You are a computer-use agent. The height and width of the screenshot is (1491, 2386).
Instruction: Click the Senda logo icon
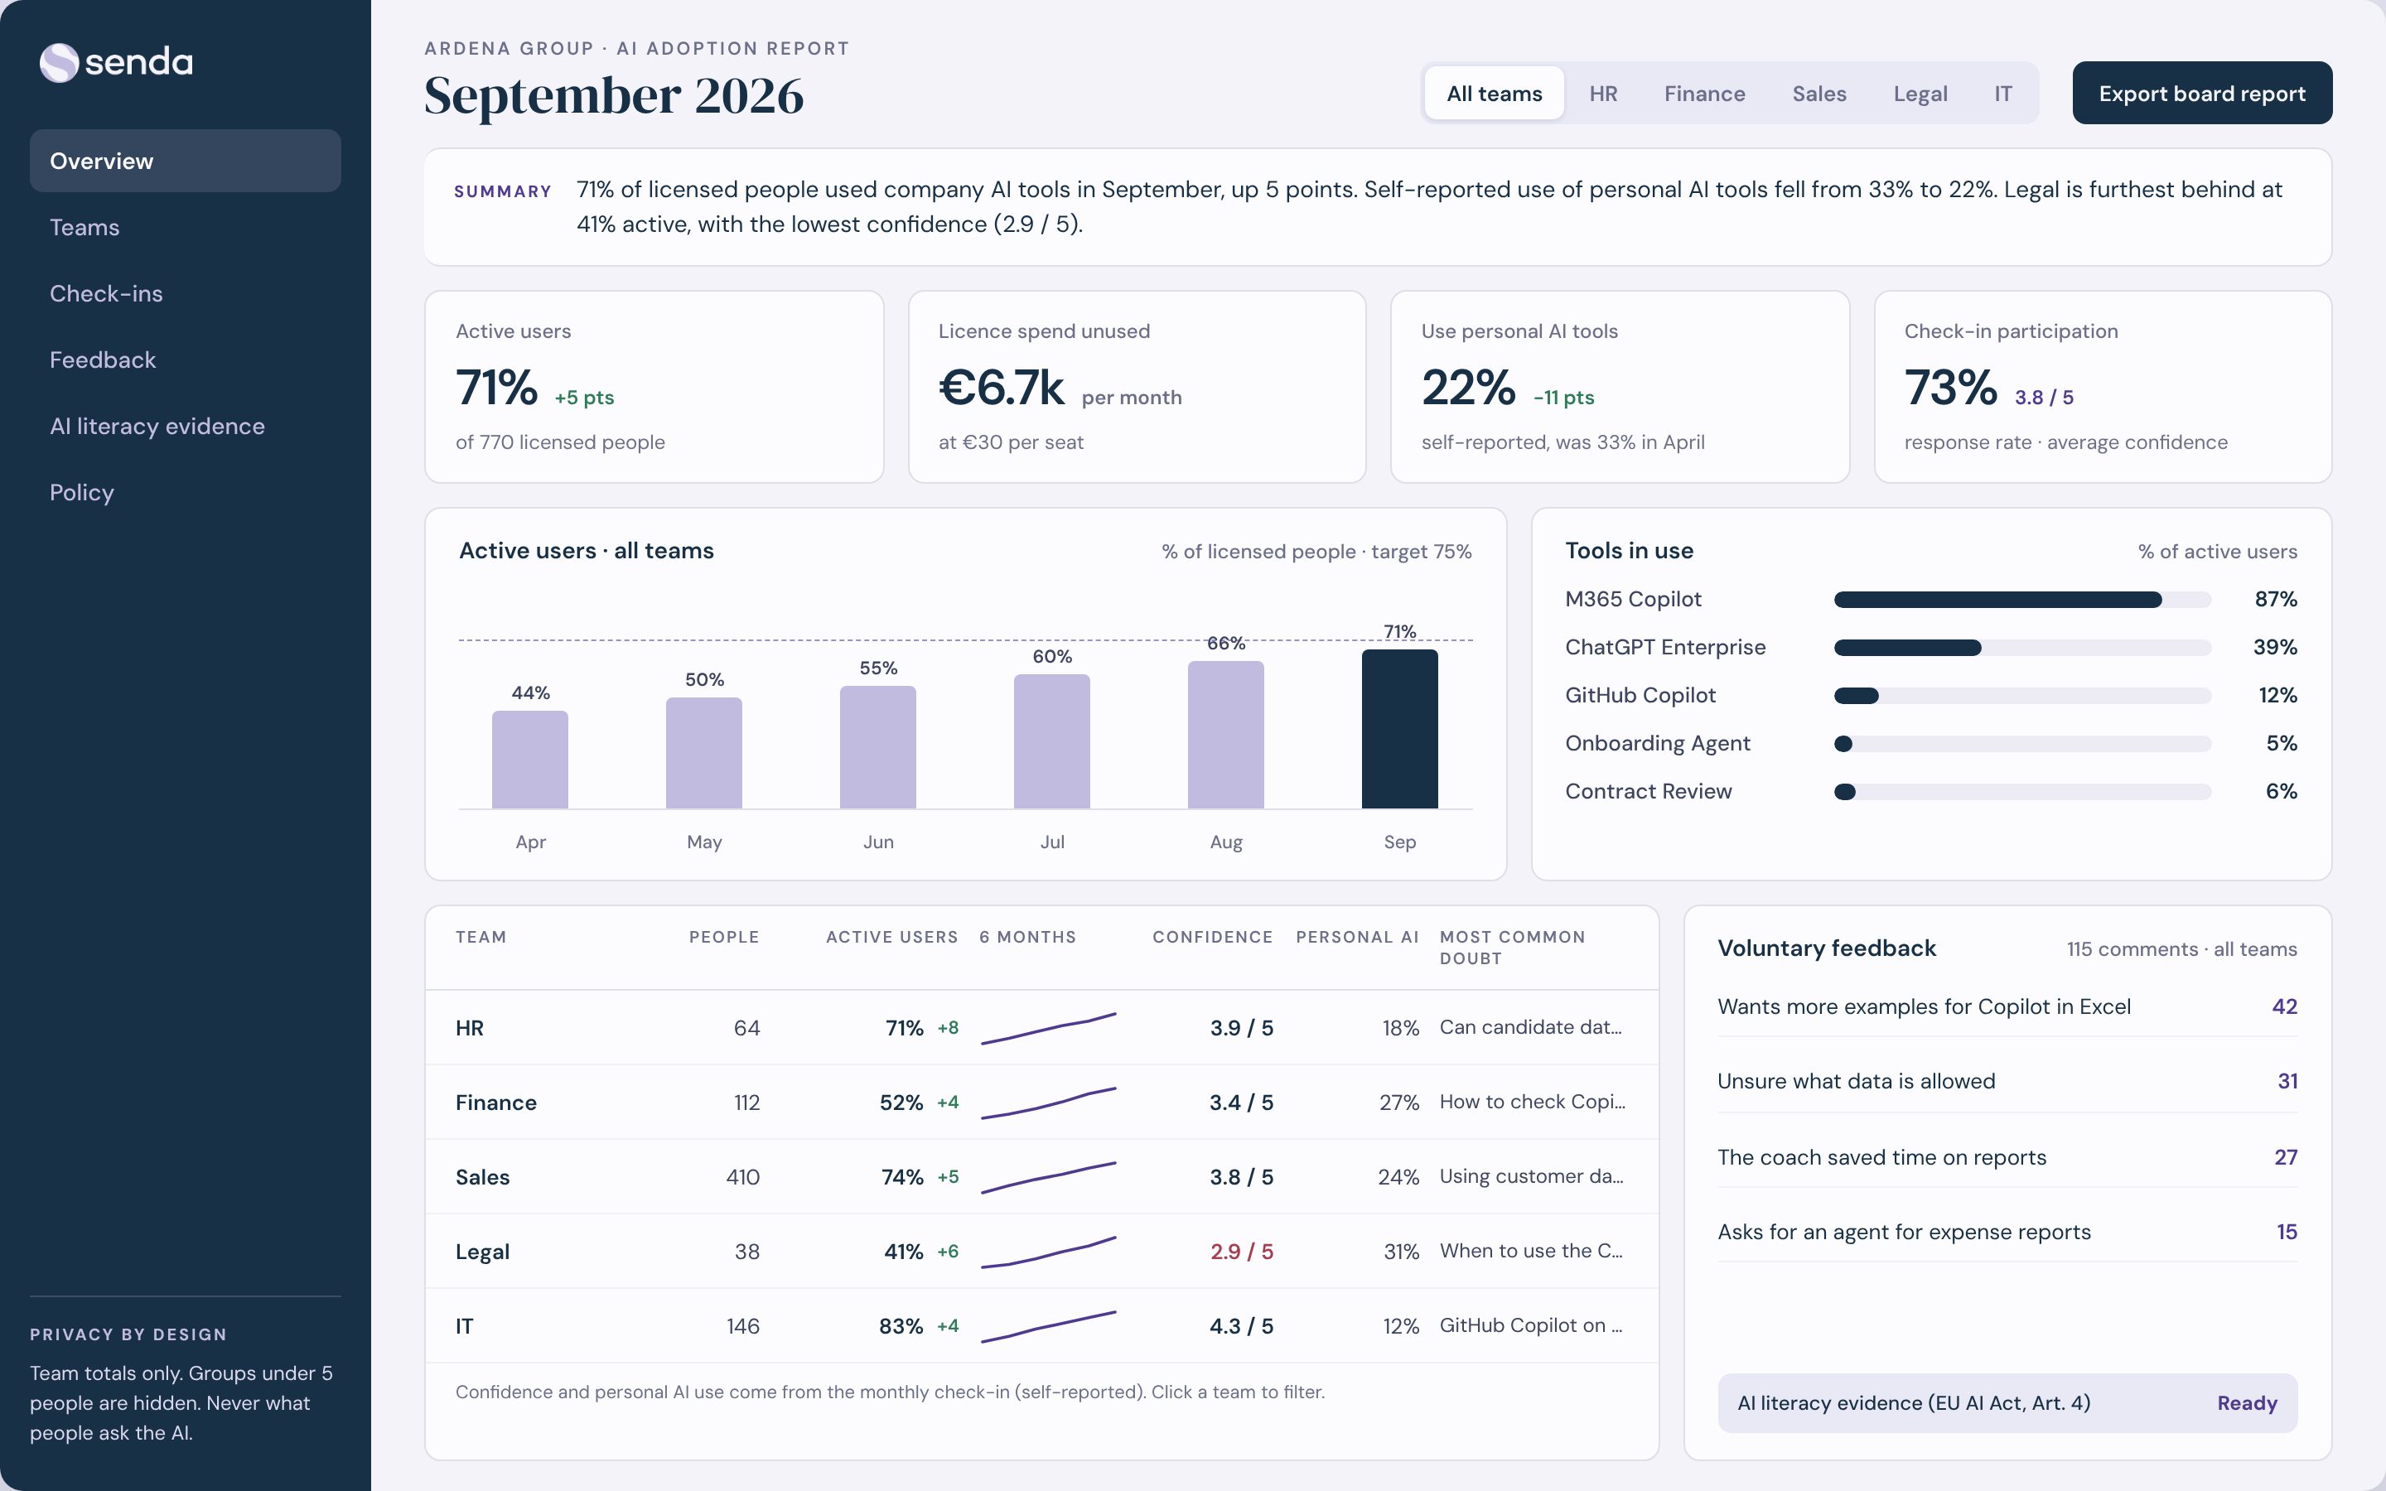tap(59, 62)
